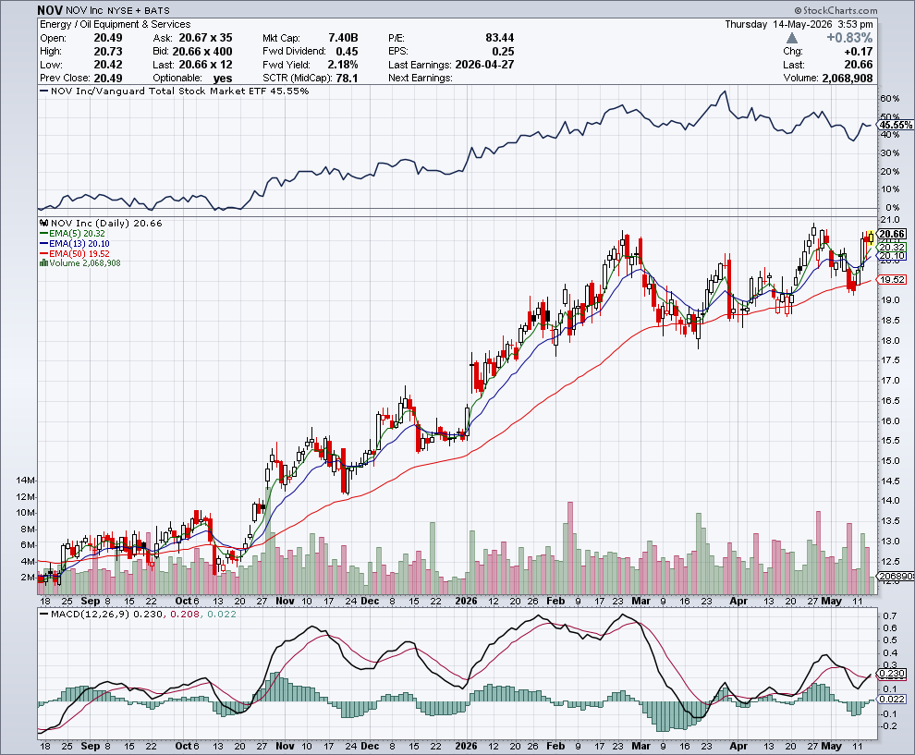Click the +0.83% percent change
The height and width of the screenshot is (755, 915).
849,38
